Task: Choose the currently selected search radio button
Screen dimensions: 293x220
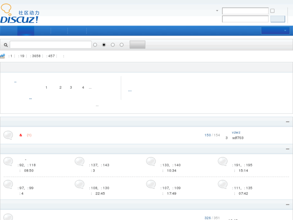Action: (x=104, y=45)
